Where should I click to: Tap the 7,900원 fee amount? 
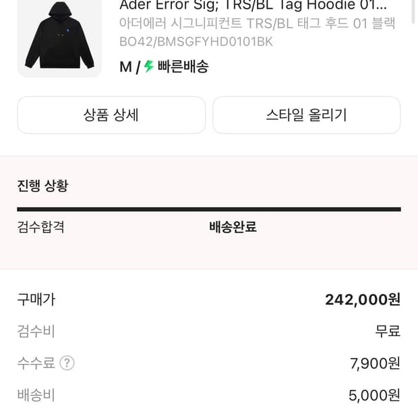click(375, 363)
